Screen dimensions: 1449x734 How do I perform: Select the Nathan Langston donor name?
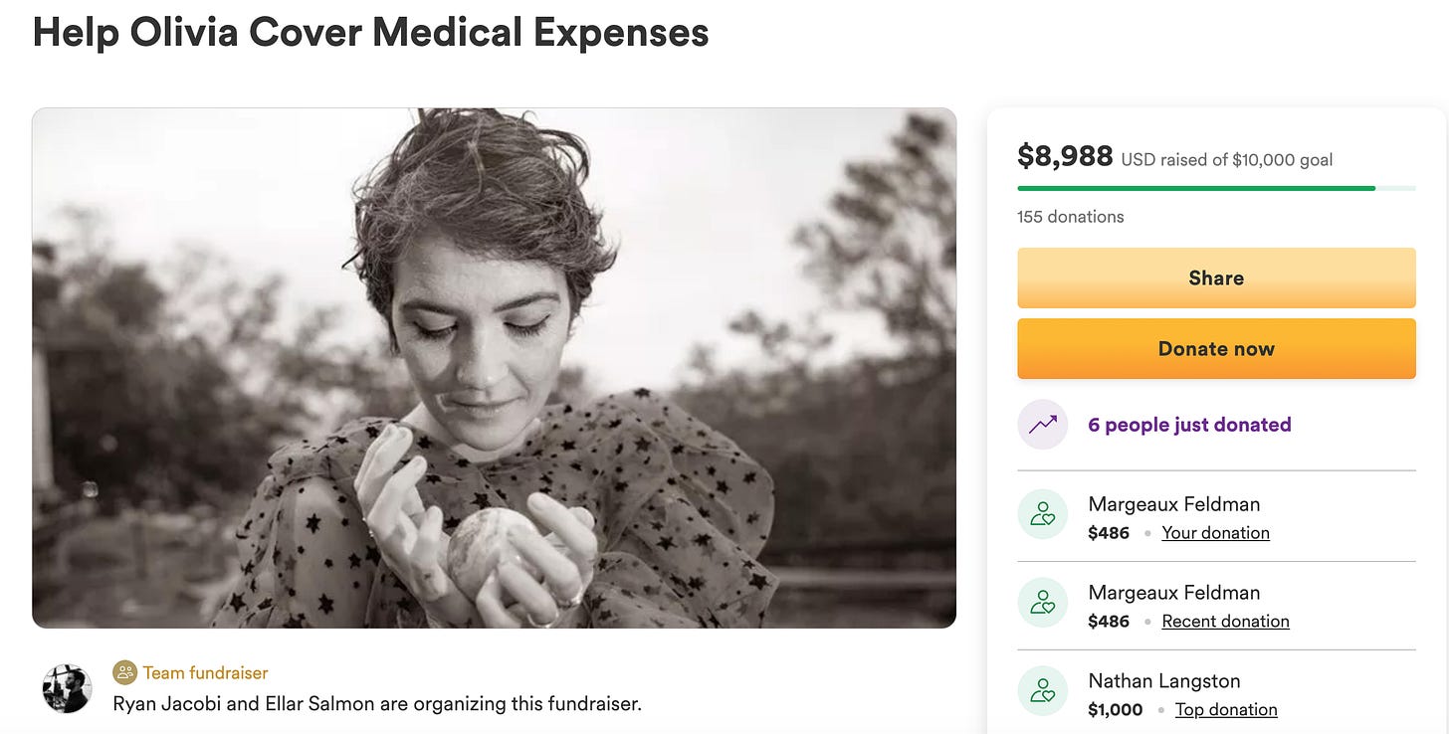point(1164,681)
